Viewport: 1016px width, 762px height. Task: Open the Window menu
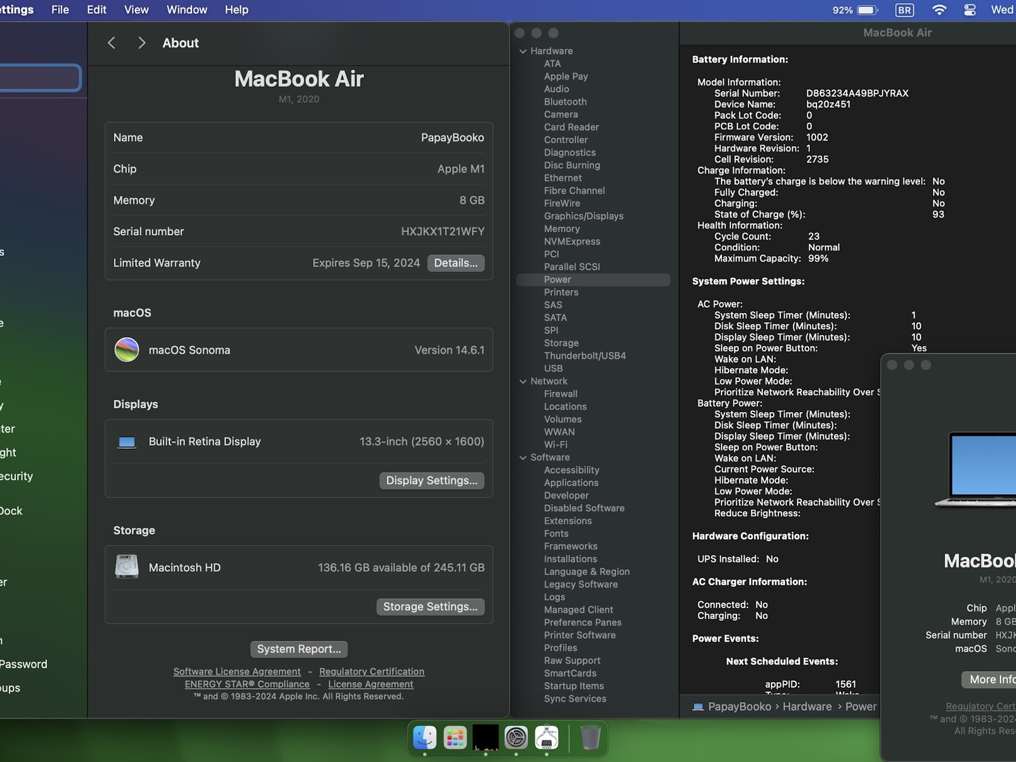coord(187,10)
